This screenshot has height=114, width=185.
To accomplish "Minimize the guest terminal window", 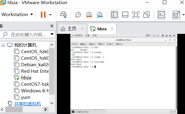I will 166,40.
